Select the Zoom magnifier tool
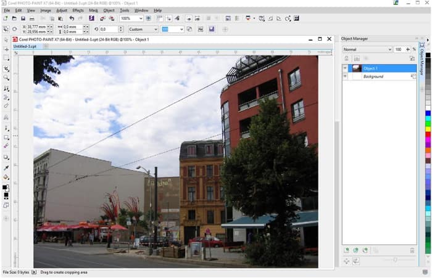The image size is (432, 278). point(6,78)
